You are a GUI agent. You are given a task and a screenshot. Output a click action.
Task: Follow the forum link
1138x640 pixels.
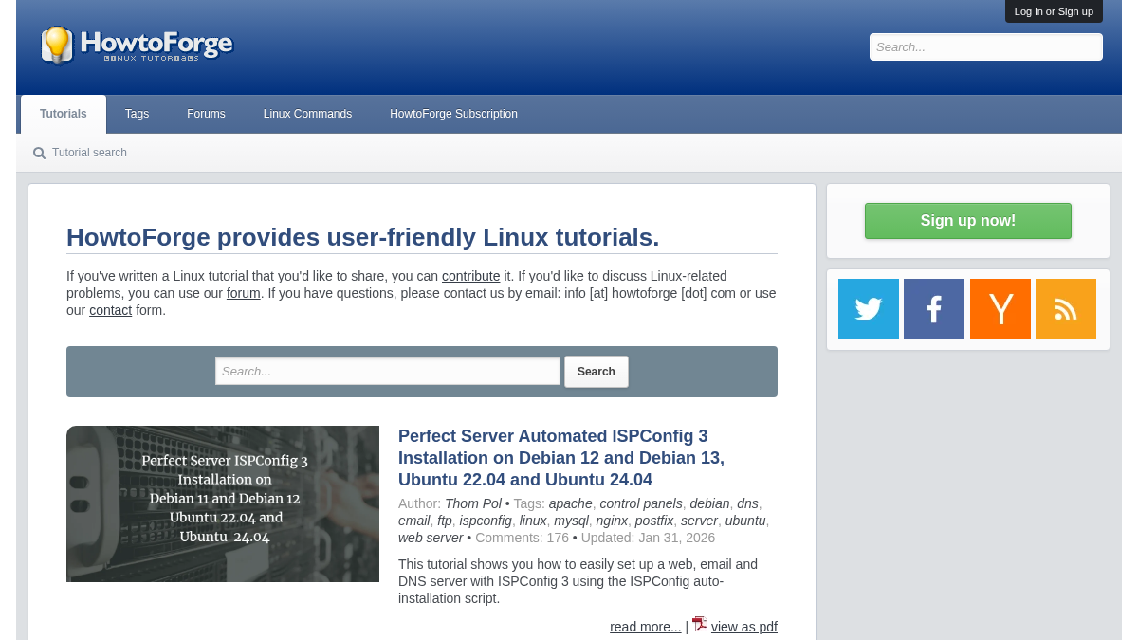click(243, 293)
